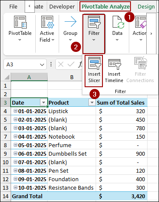Collapse the 04-01-2025 date group

pyautogui.click(x=15, y=136)
